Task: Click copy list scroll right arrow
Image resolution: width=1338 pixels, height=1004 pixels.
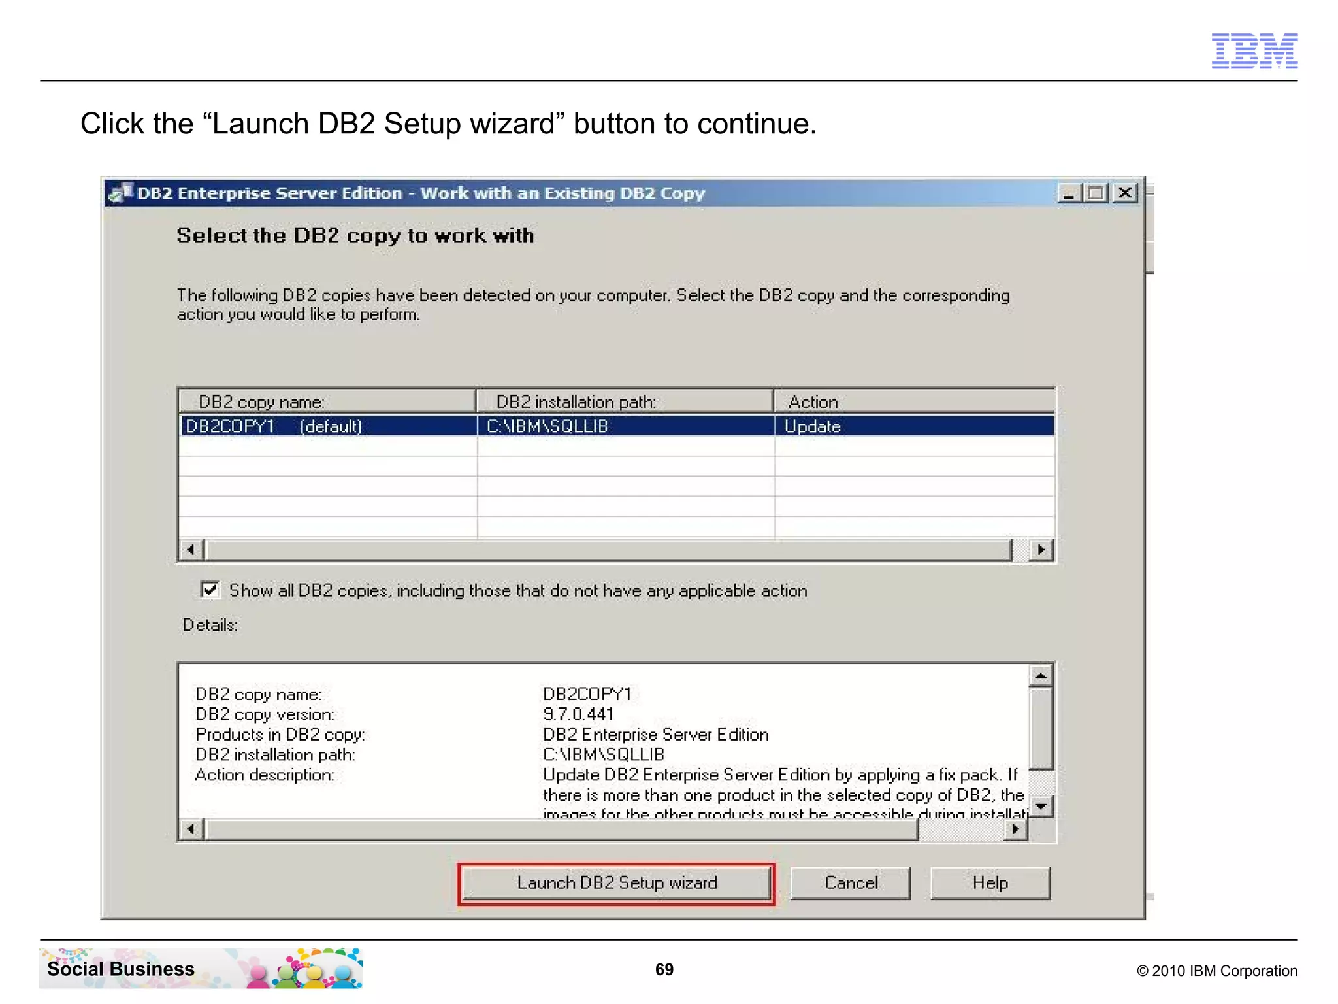Action: pos(1041,550)
